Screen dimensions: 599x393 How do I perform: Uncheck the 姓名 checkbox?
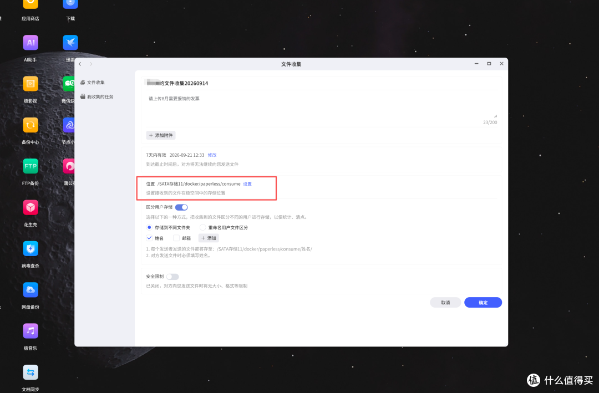click(x=149, y=238)
